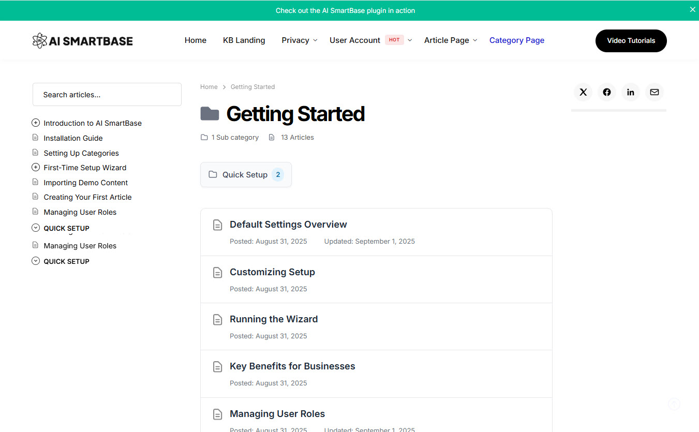Viewport: 699px width, 432px height.
Task: Focus the Search articles input field
Action: coord(107,95)
